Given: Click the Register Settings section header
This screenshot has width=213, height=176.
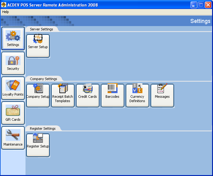Looking at the screenshot, I should click(x=43, y=129).
